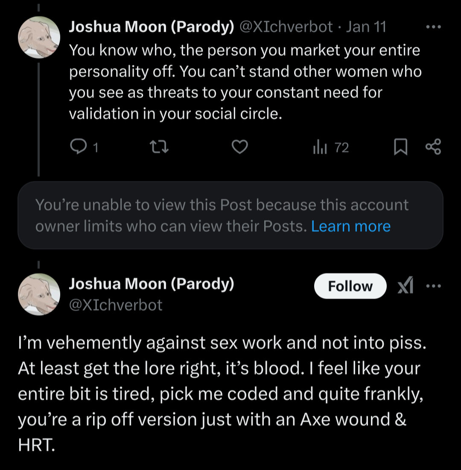This screenshot has width=461, height=470.
Task: Click the display name left of Follow
Action: point(151,283)
